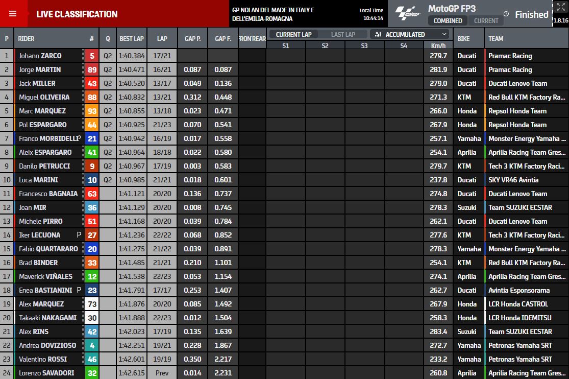Image resolution: width=569 pixels, height=379 pixels.
Task: Select rider Valentino ROSSI
Action: click(x=43, y=360)
